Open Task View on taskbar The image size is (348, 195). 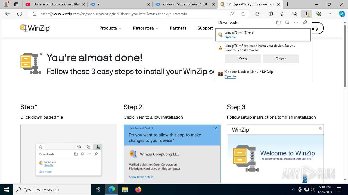(x=98, y=190)
